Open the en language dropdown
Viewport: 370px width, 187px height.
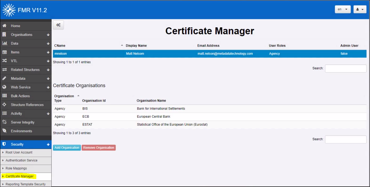click(343, 9)
